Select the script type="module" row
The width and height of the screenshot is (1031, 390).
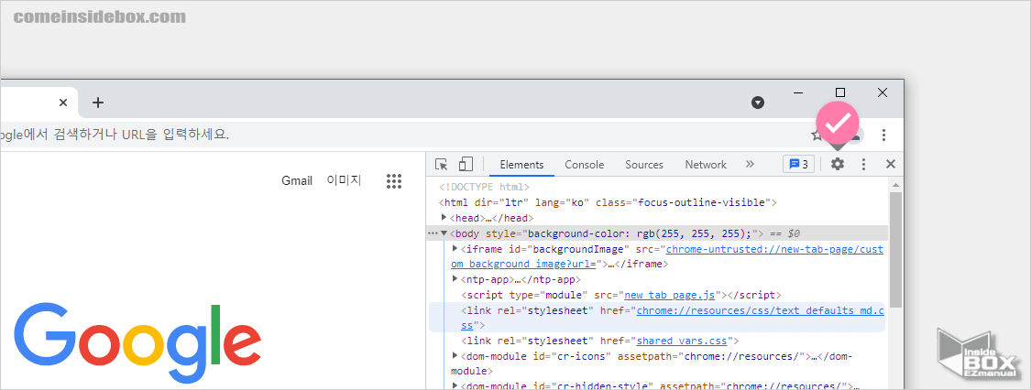pos(621,295)
